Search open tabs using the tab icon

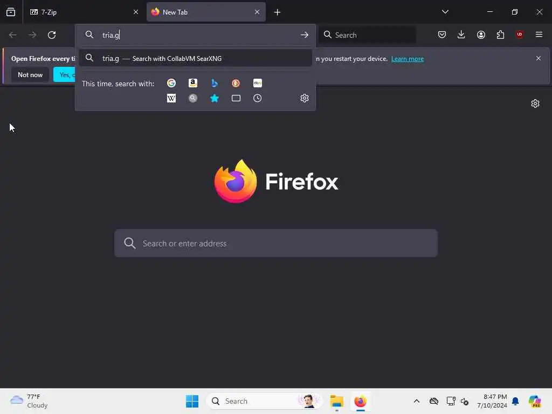click(x=236, y=98)
